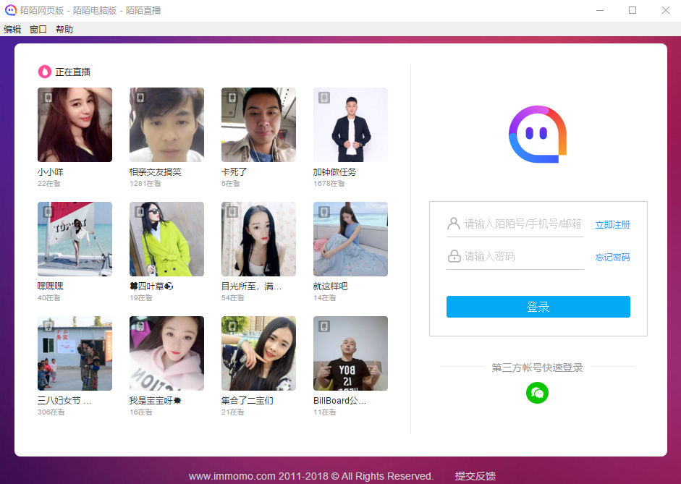Screen dimensions: 681x484
Task: Open the 帮助 menu
Action: pyautogui.click(x=64, y=30)
